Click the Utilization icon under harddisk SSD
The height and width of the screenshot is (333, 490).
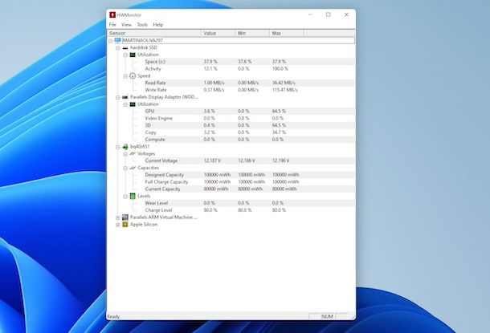point(133,55)
